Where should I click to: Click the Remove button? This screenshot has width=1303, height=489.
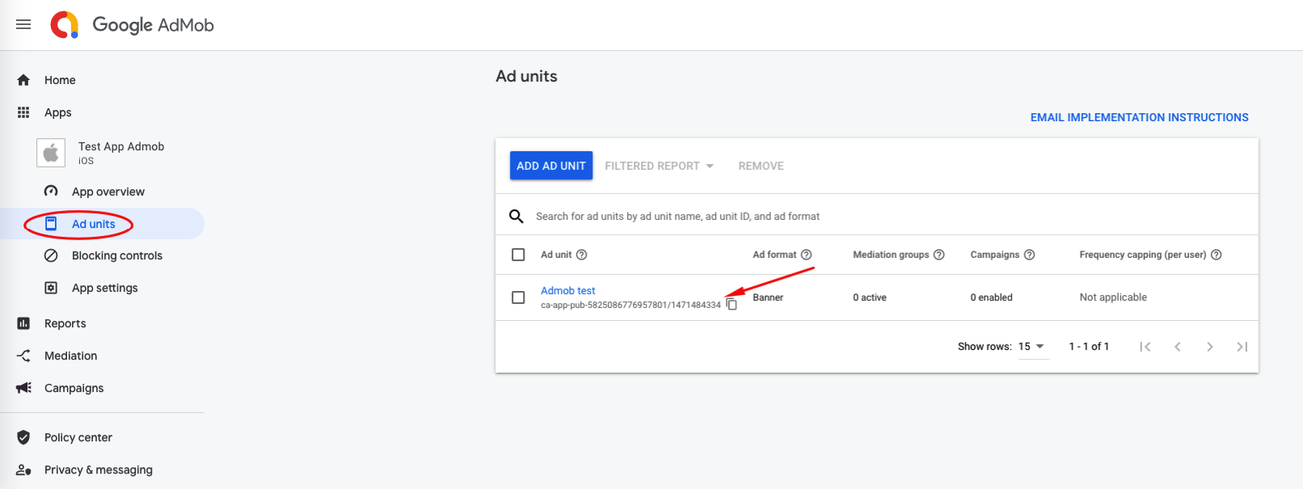click(761, 166)
